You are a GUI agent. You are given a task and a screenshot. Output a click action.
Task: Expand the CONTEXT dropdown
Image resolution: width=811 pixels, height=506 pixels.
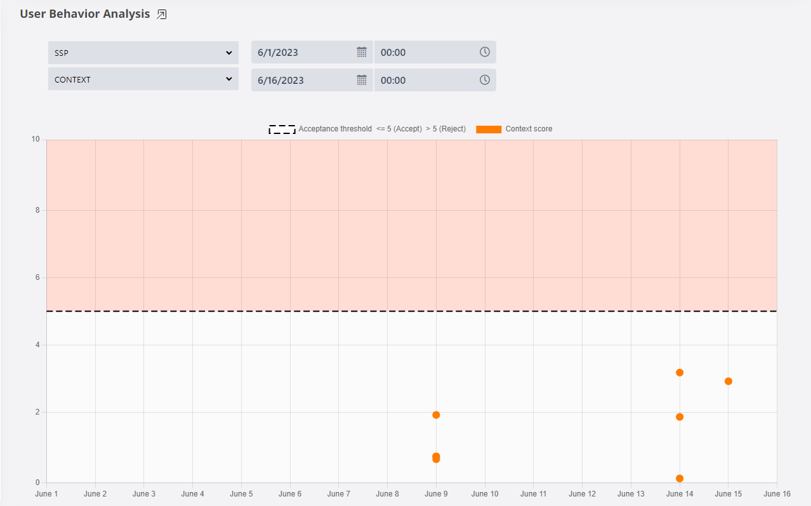(143, 79)
